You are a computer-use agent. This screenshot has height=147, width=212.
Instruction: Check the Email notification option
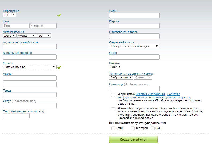tap(113, 128)
